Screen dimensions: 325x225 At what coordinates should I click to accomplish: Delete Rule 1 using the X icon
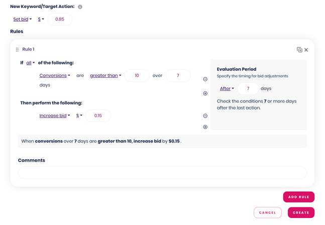[x=306, y=50]
